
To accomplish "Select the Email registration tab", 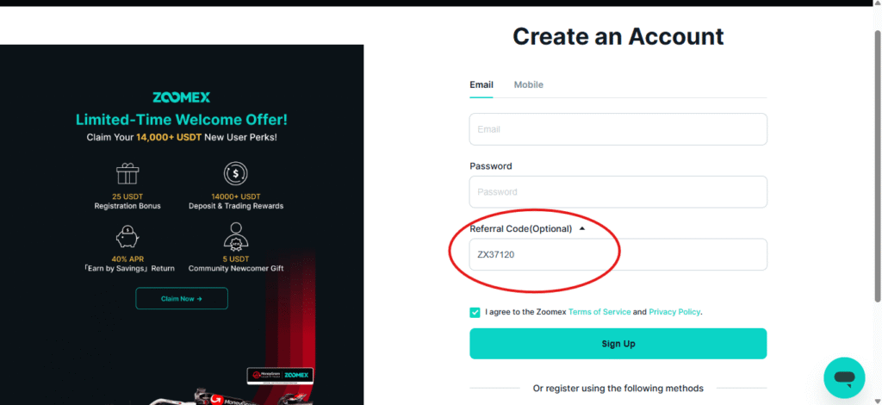I will click(x=481, y=85).
